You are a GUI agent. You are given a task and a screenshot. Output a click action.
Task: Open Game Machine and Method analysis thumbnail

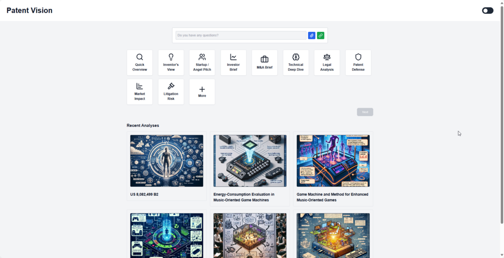click(x=333, y=161)
